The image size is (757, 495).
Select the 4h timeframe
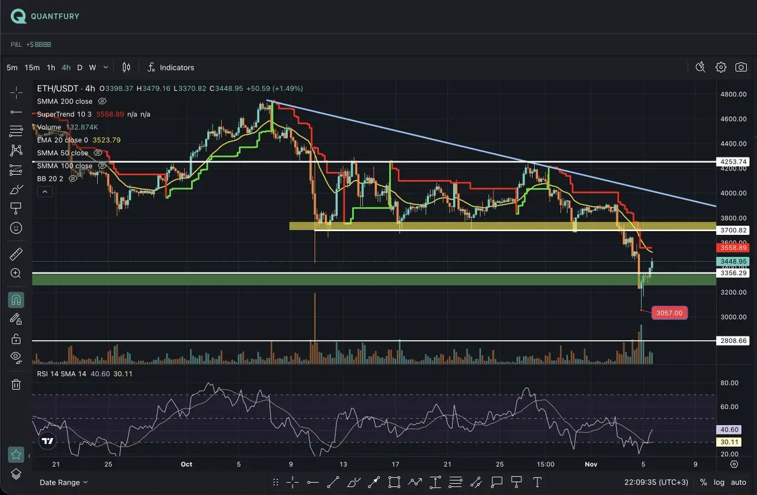tap(66, 67)
